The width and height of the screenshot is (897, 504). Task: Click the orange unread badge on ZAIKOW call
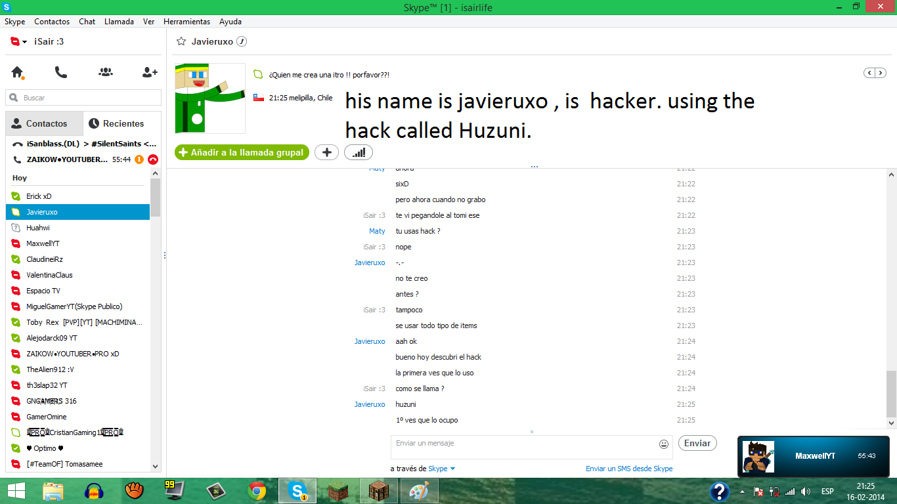pyautogui.click(x=139, y=159)
